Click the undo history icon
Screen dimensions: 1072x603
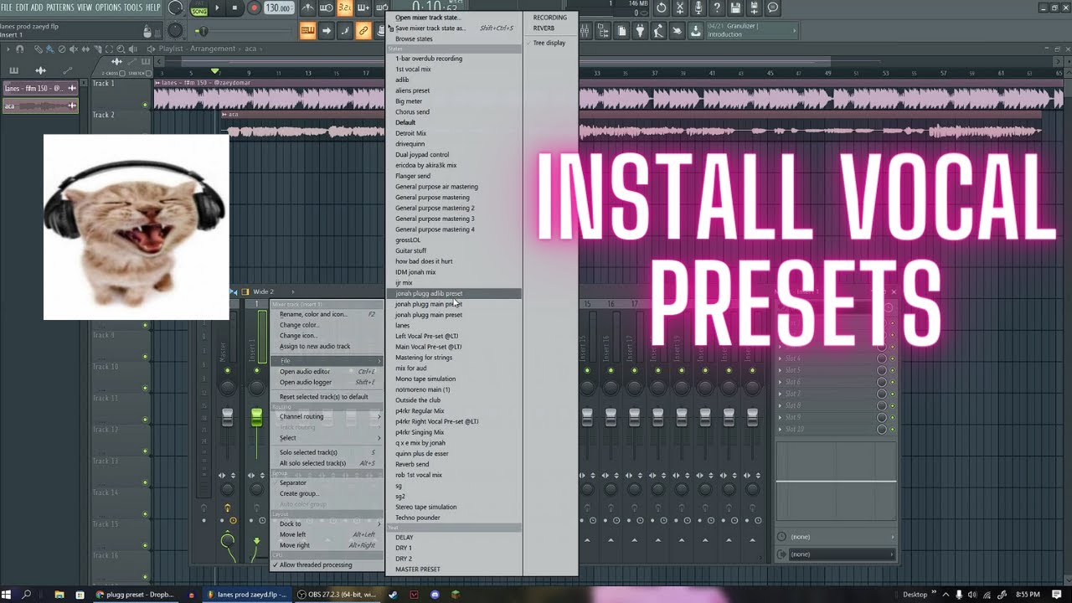[662, 8]
